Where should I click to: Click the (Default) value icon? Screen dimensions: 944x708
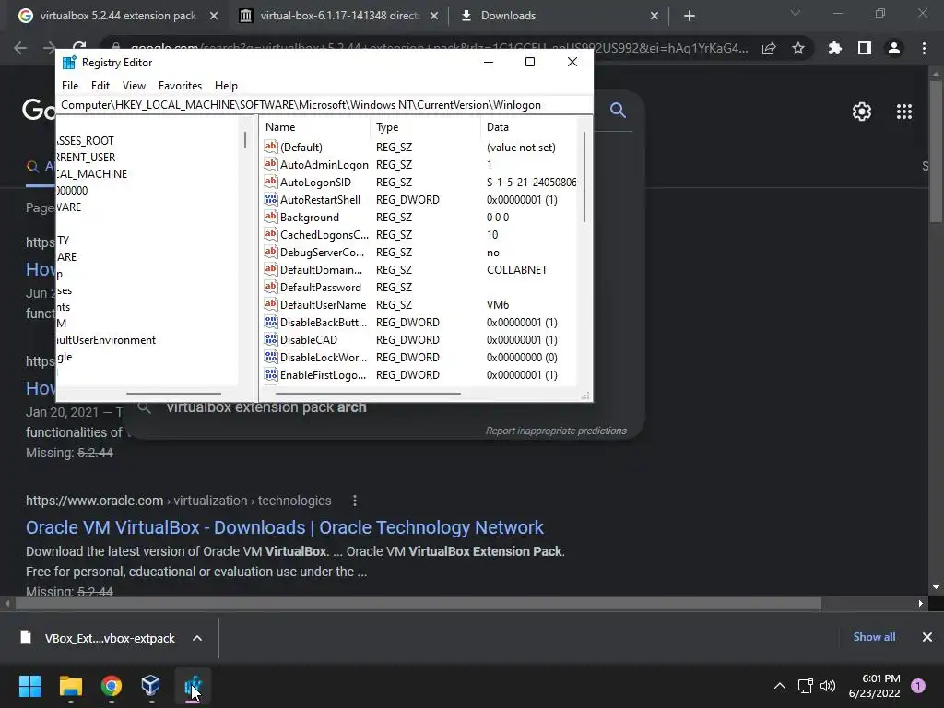tap(271, 147)
